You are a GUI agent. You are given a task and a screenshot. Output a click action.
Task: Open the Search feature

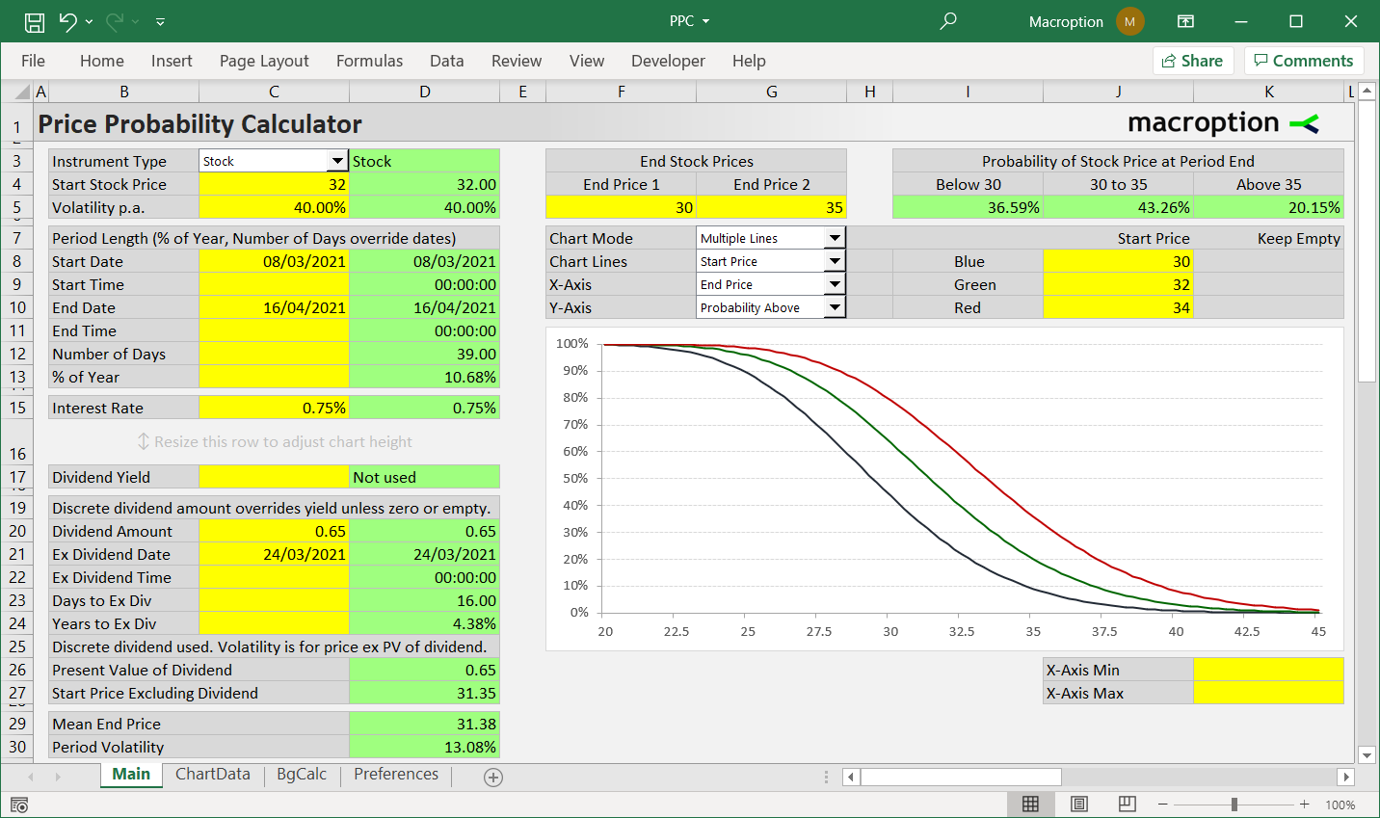946,20
